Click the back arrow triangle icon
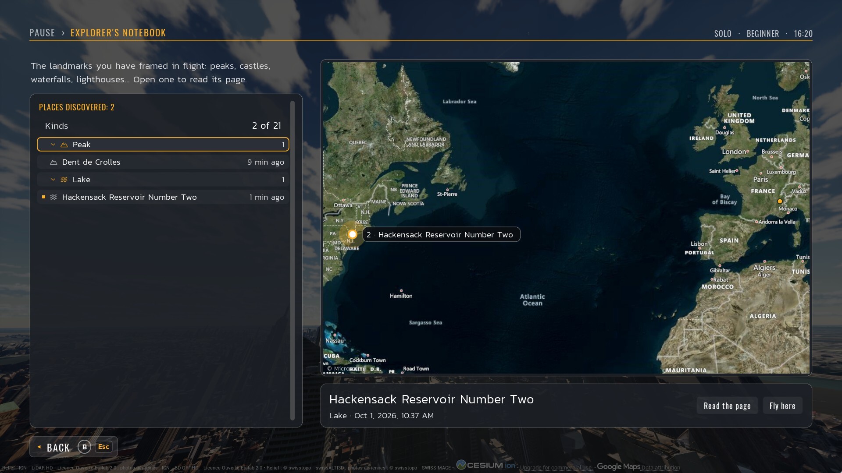The image size is (842, 473). (x=39, y=447)
